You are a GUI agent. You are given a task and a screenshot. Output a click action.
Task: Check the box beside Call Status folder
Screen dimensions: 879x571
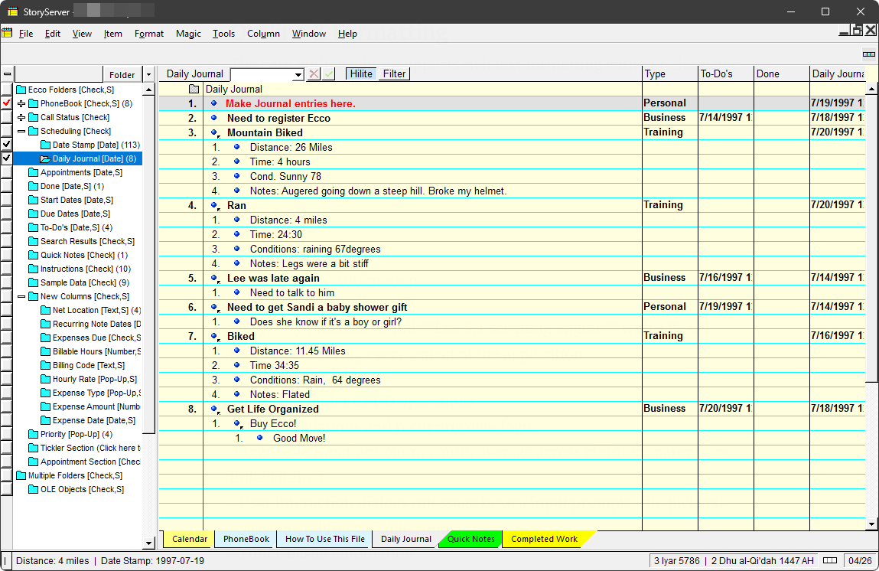coord(7,117)
